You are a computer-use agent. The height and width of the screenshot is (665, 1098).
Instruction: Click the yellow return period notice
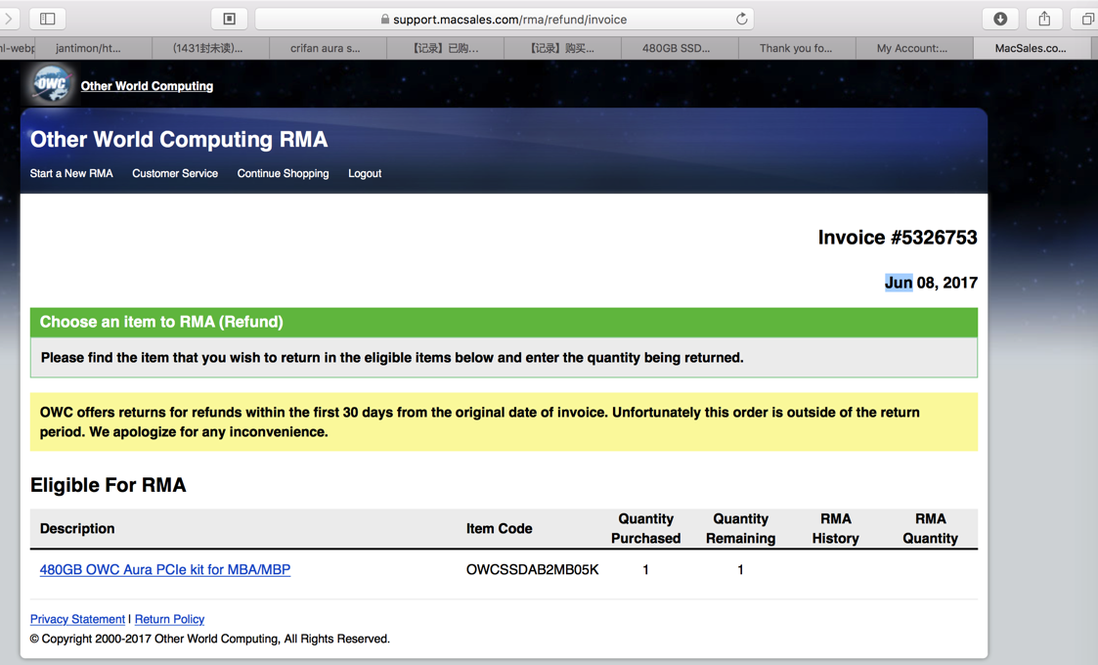click(x=505, y=421)
